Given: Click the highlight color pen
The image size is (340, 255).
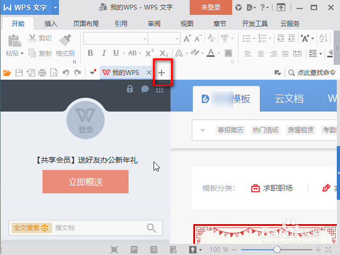Looking at the screenshot, I should pyautogui.click(x=195, y=53).
